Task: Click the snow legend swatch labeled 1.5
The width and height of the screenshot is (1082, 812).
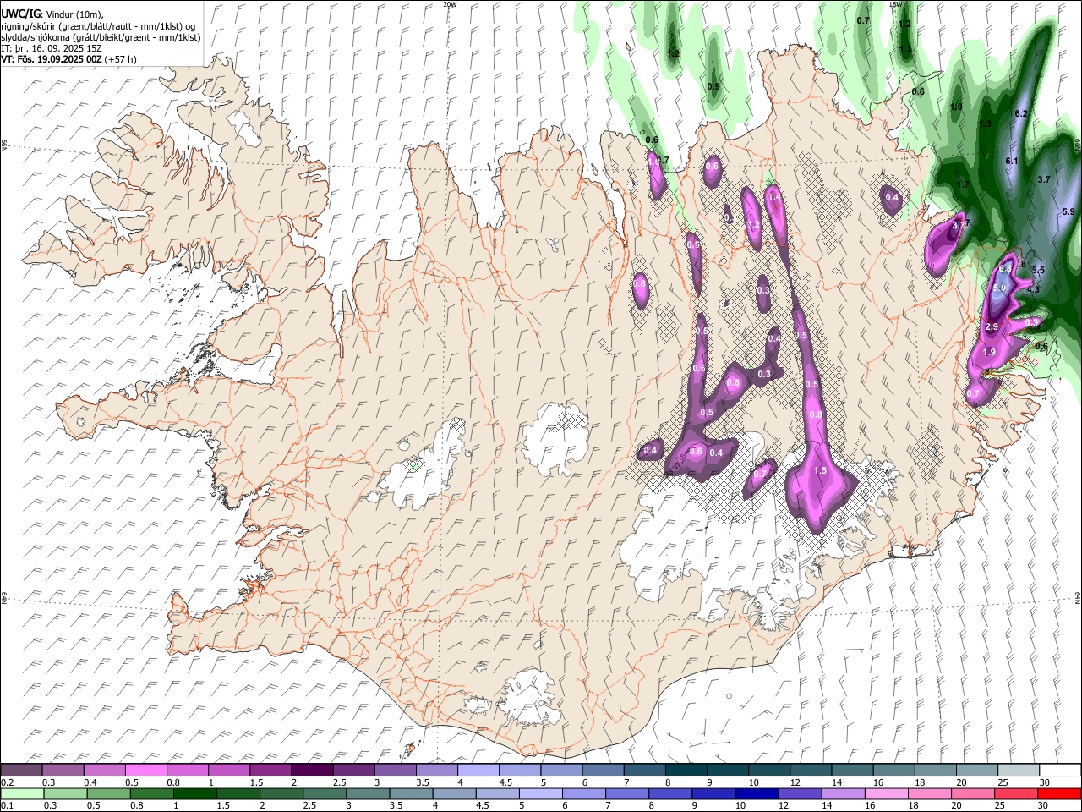Action: [270, 771]
